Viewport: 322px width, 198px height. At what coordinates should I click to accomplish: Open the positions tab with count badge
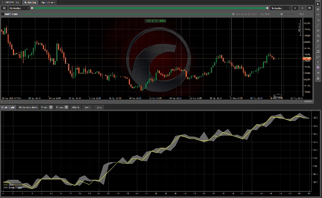[47, 107]
